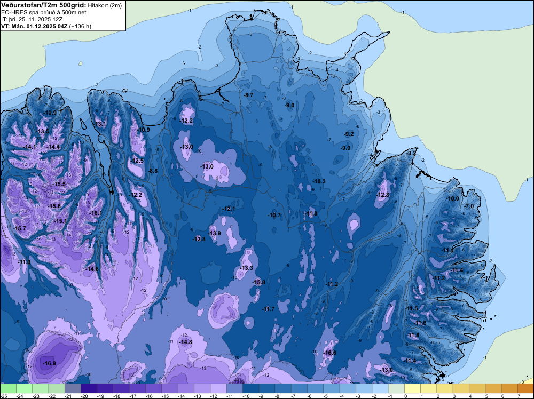Screen dimensions: 534x399
Task: Click the -10.7 temperature value
Action: pyautogui.click(x=274, y=215)
